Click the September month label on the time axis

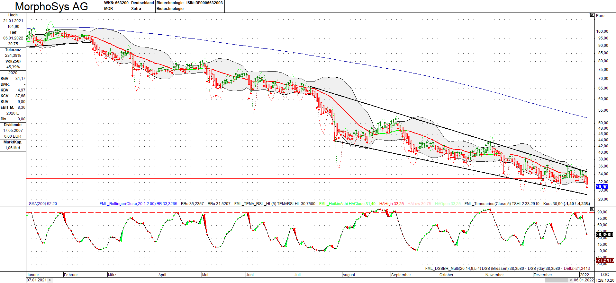click(x=401, y=275)
